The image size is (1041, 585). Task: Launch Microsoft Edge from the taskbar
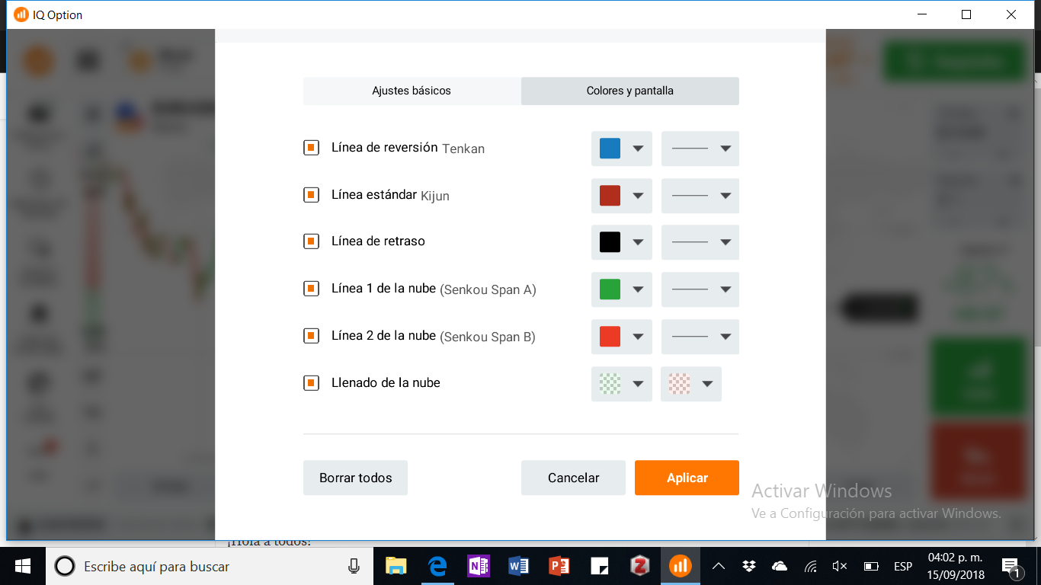click(x=437, y=566)
